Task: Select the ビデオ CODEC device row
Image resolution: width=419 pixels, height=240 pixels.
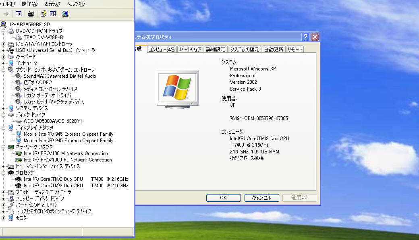Action: click(38, 83)
